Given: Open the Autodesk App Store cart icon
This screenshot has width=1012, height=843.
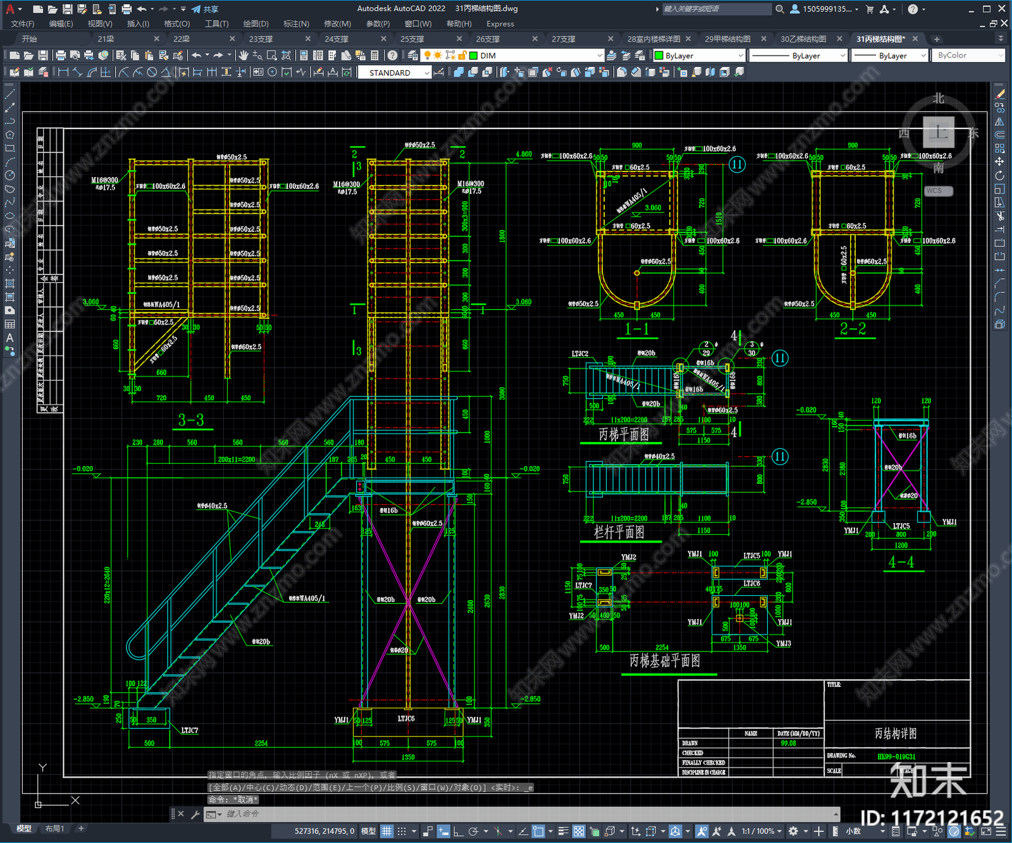Looking at the screenshot, I should point(870,9).
